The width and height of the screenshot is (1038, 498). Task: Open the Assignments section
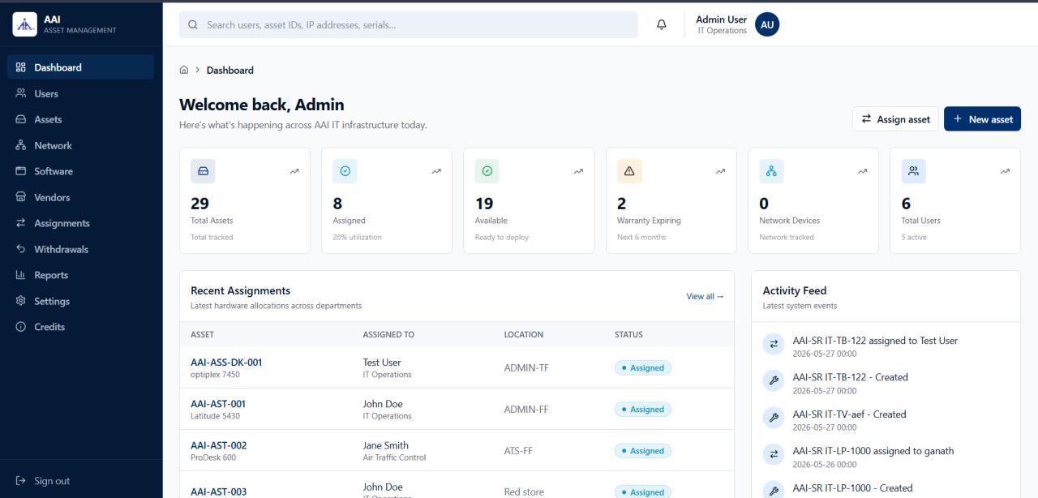point(80,223)
